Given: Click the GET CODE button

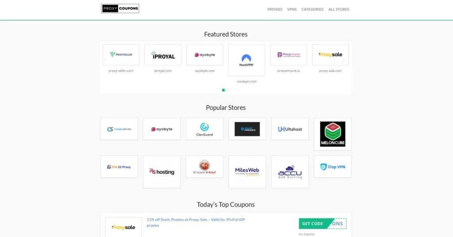Looking at the screenshot, I should (322, 223).
